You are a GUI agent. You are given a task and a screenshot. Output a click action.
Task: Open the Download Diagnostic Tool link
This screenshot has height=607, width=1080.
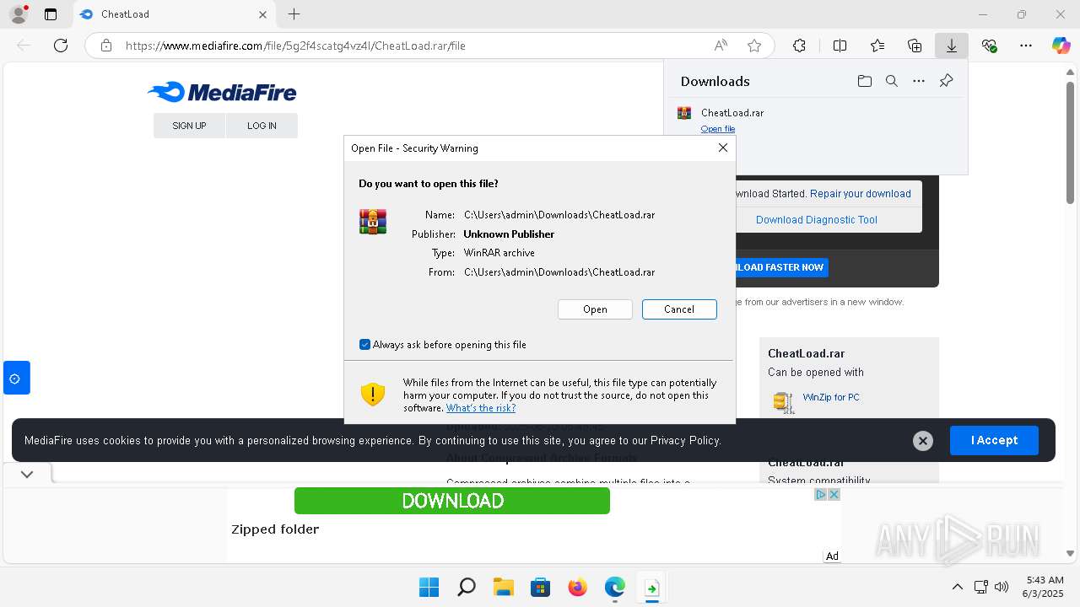coord(817,220)
